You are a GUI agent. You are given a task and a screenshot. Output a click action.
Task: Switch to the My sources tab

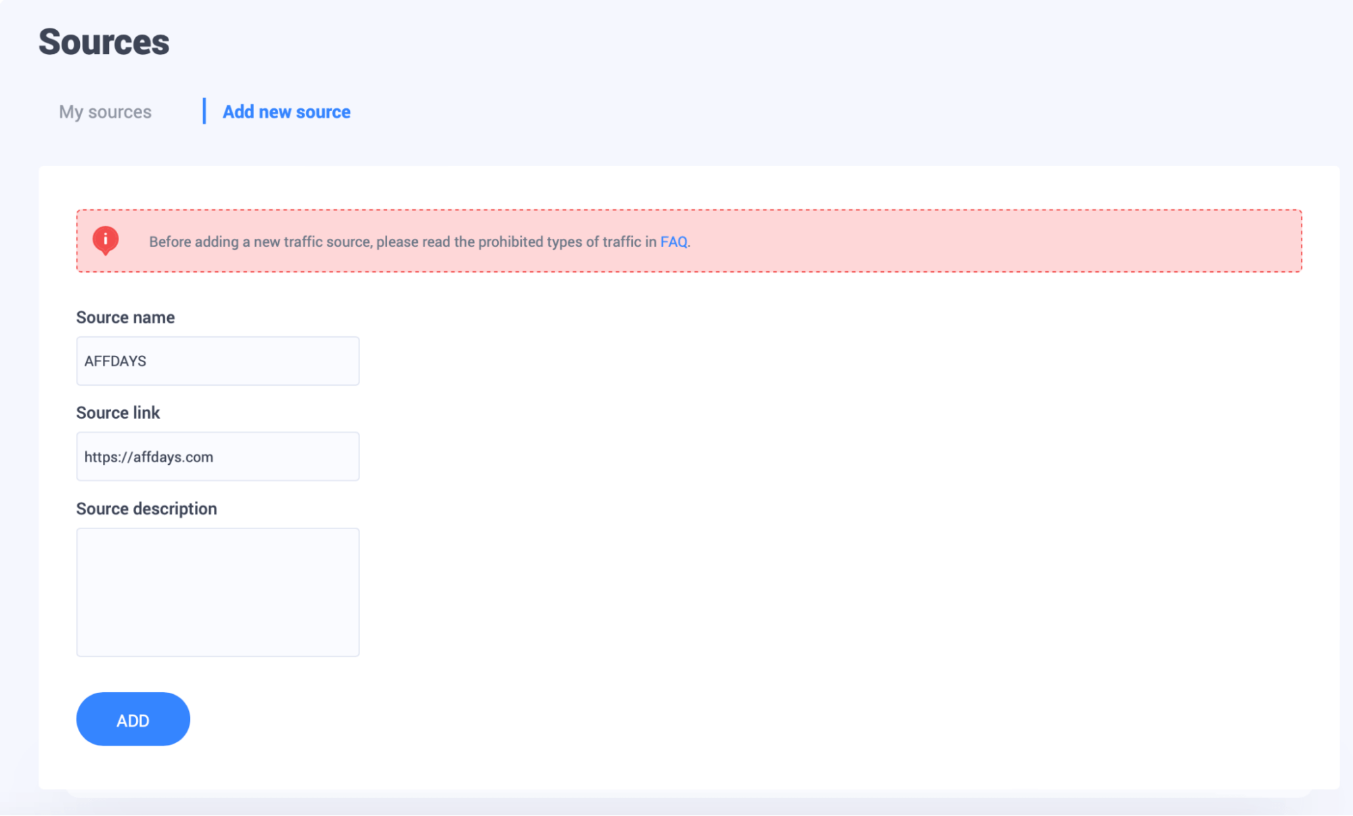(x=105, y=112)
